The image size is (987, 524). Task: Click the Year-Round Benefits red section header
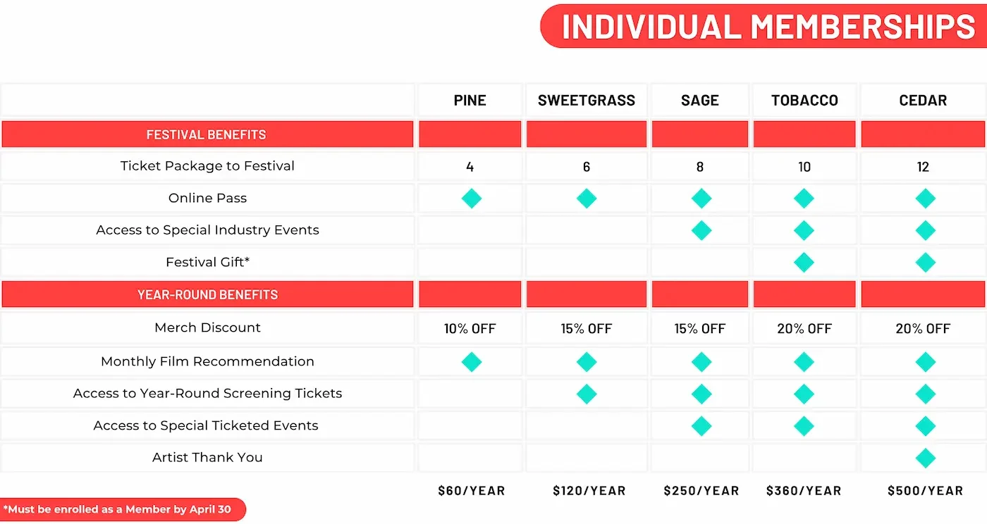(207, 294)
